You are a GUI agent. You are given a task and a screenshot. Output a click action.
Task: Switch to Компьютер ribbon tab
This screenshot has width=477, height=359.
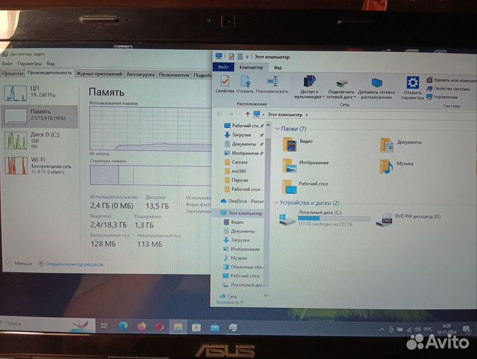(x=251, y=67)
